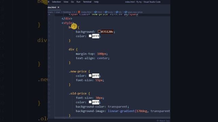Open the Run menu
Screen dimensions: 218x122
tap(78, 2)
